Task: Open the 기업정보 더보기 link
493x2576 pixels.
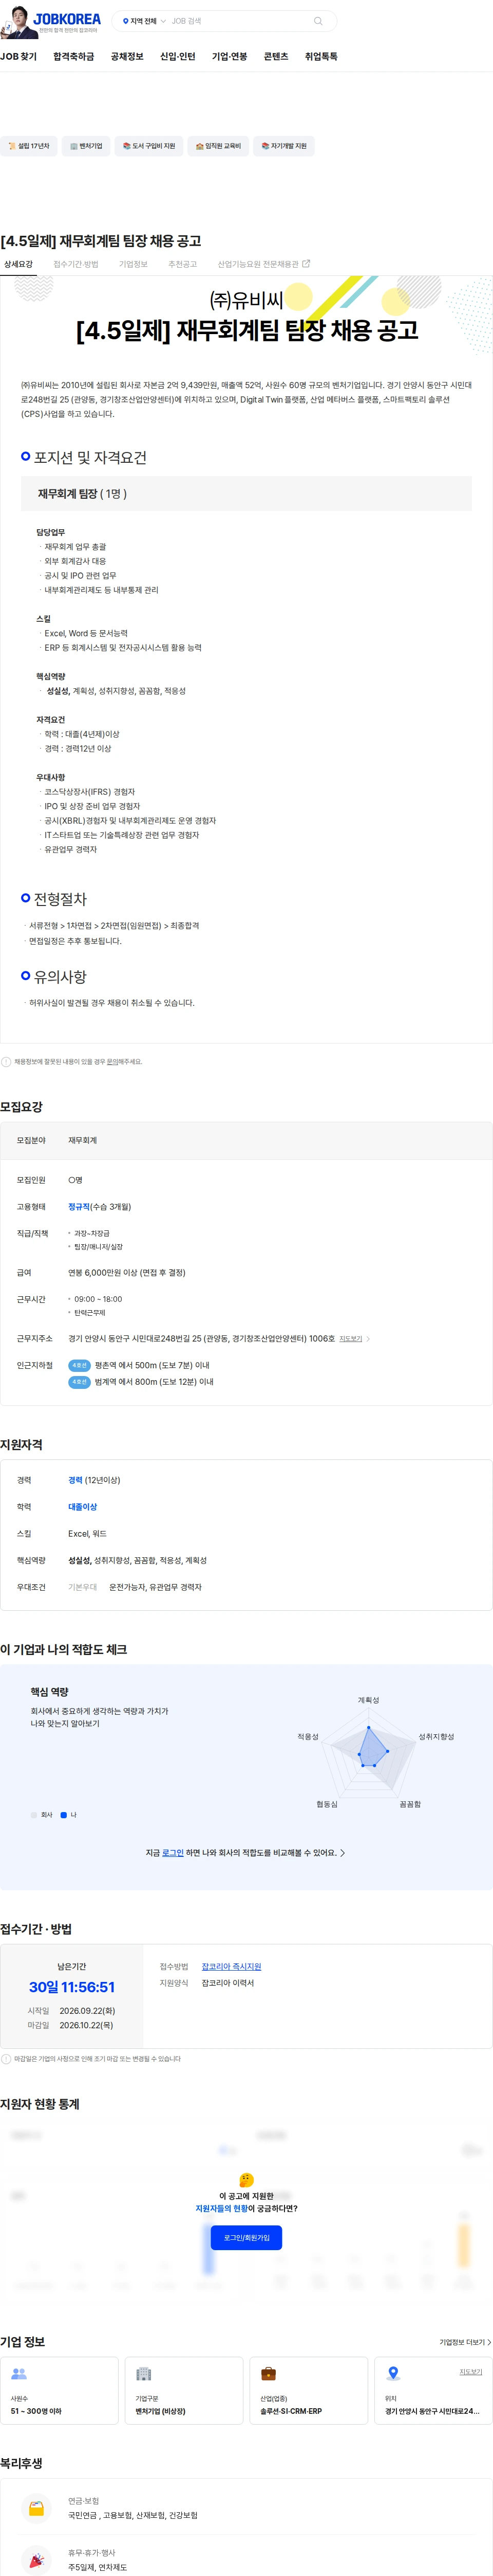Action: click(465, 2343)
